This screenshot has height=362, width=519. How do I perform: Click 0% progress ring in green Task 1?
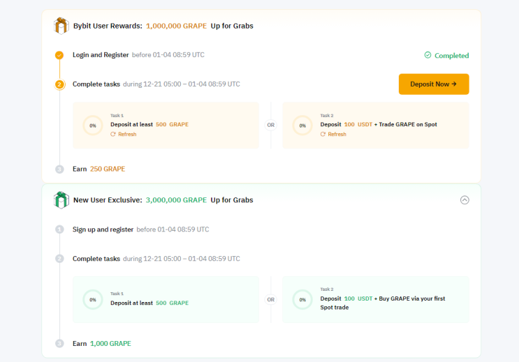tap(93, 299)
